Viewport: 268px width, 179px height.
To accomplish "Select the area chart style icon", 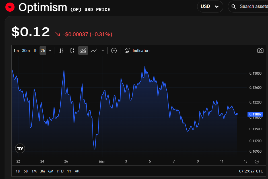I will point(83,50).
